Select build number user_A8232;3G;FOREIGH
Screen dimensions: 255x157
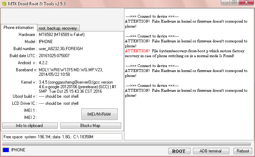click(61, 49)
